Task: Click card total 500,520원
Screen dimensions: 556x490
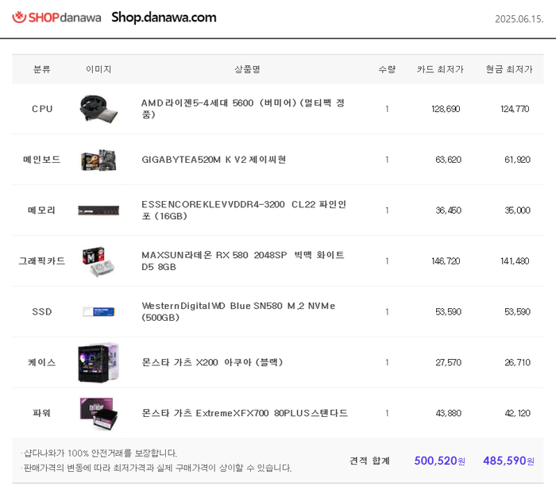Action: pyautogui.click(x=439, y=461)
